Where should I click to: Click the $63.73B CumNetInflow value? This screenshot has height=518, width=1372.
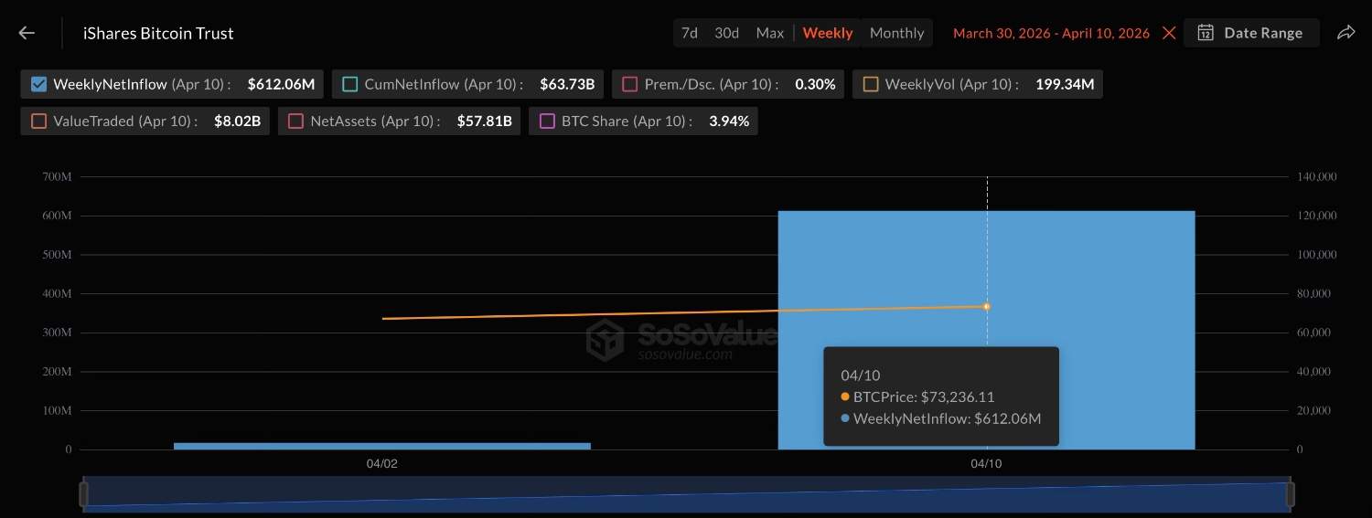[567, 84]
